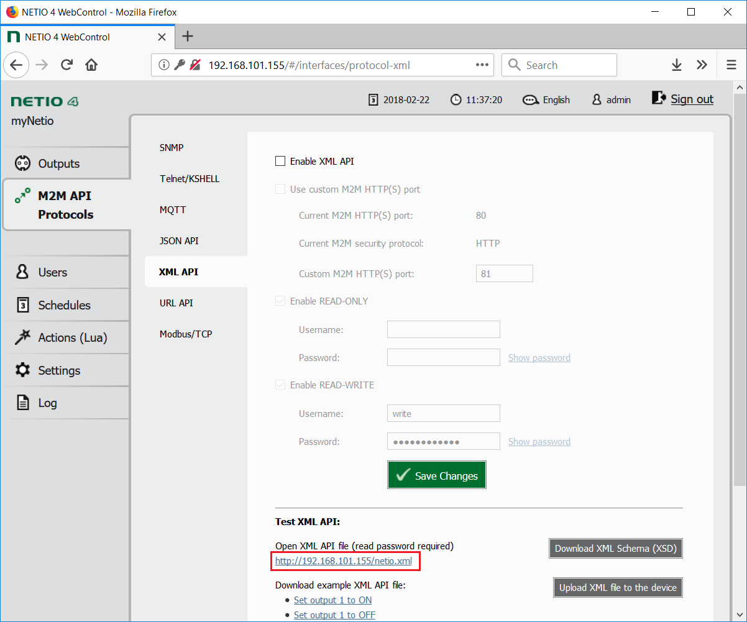This screenshot has height=622, width=747.
Task: Click Set output 1 to OFF link
Action: (x=334, y=615)
